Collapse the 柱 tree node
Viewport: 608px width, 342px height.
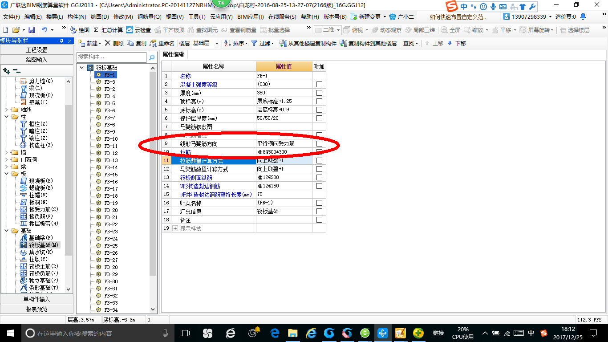(6, 117)
